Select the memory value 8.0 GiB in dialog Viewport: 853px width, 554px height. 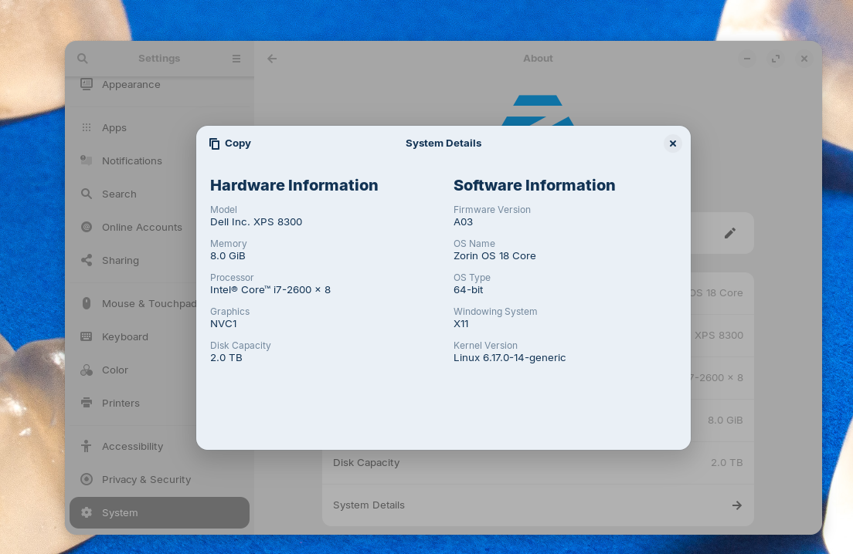coord(227,256)
